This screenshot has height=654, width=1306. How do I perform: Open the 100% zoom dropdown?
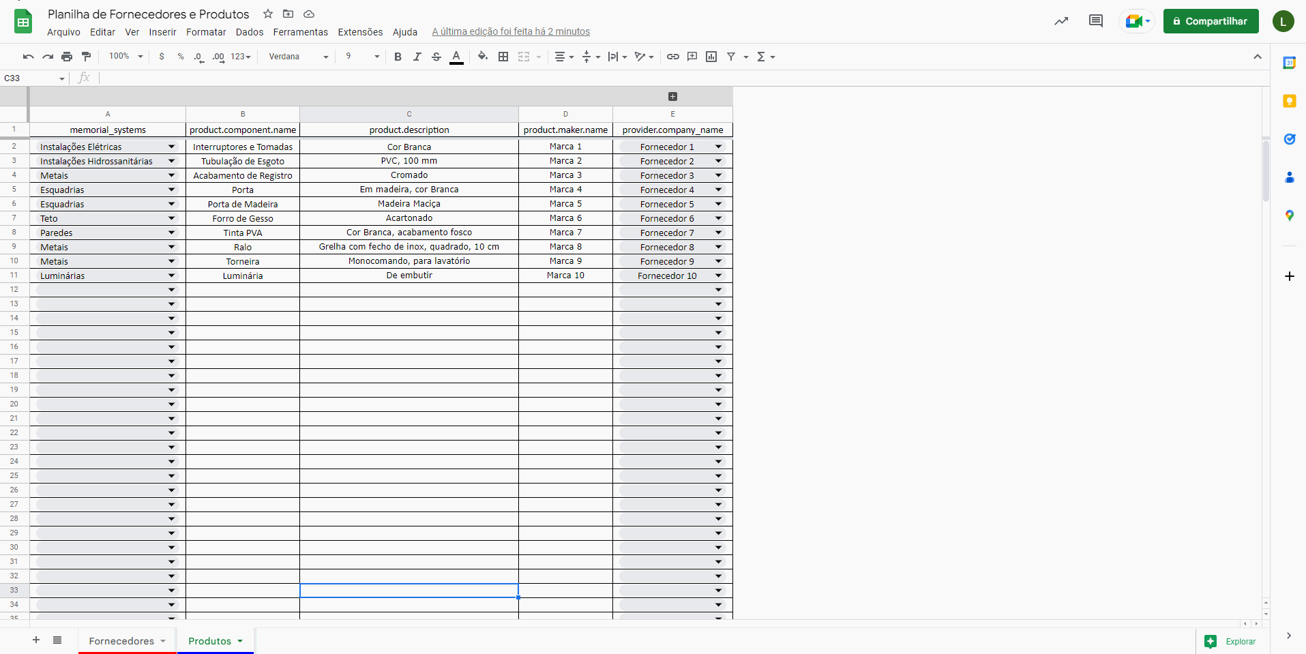point(125,57)
